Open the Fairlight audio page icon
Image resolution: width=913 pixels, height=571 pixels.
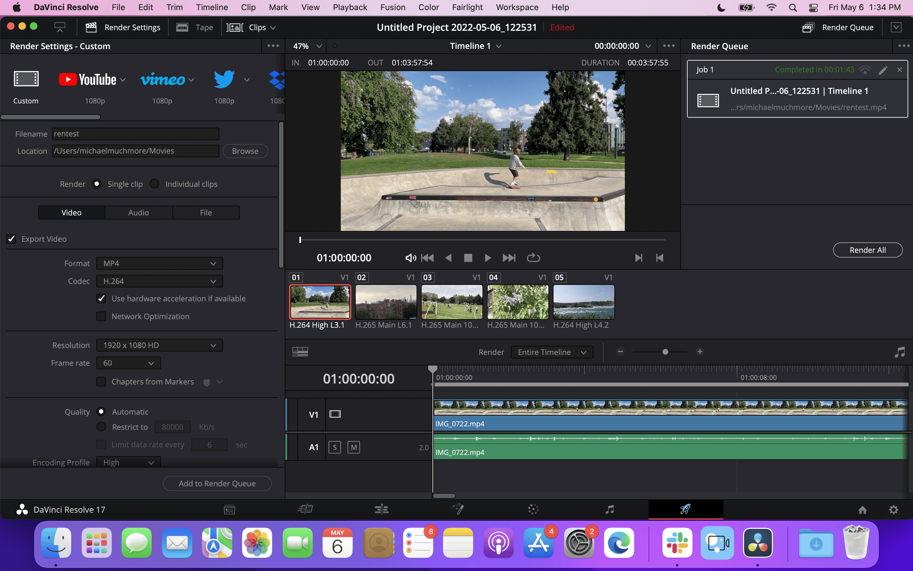[x=609, y=509]
